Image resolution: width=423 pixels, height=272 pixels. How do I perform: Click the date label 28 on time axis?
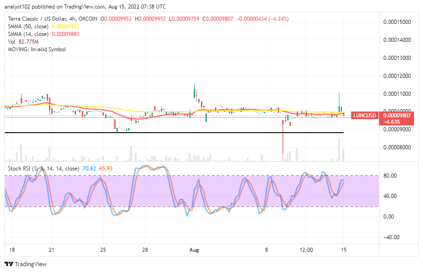coord(145,250)
